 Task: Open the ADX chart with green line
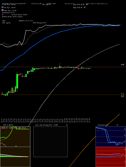(x=15, y=137)
